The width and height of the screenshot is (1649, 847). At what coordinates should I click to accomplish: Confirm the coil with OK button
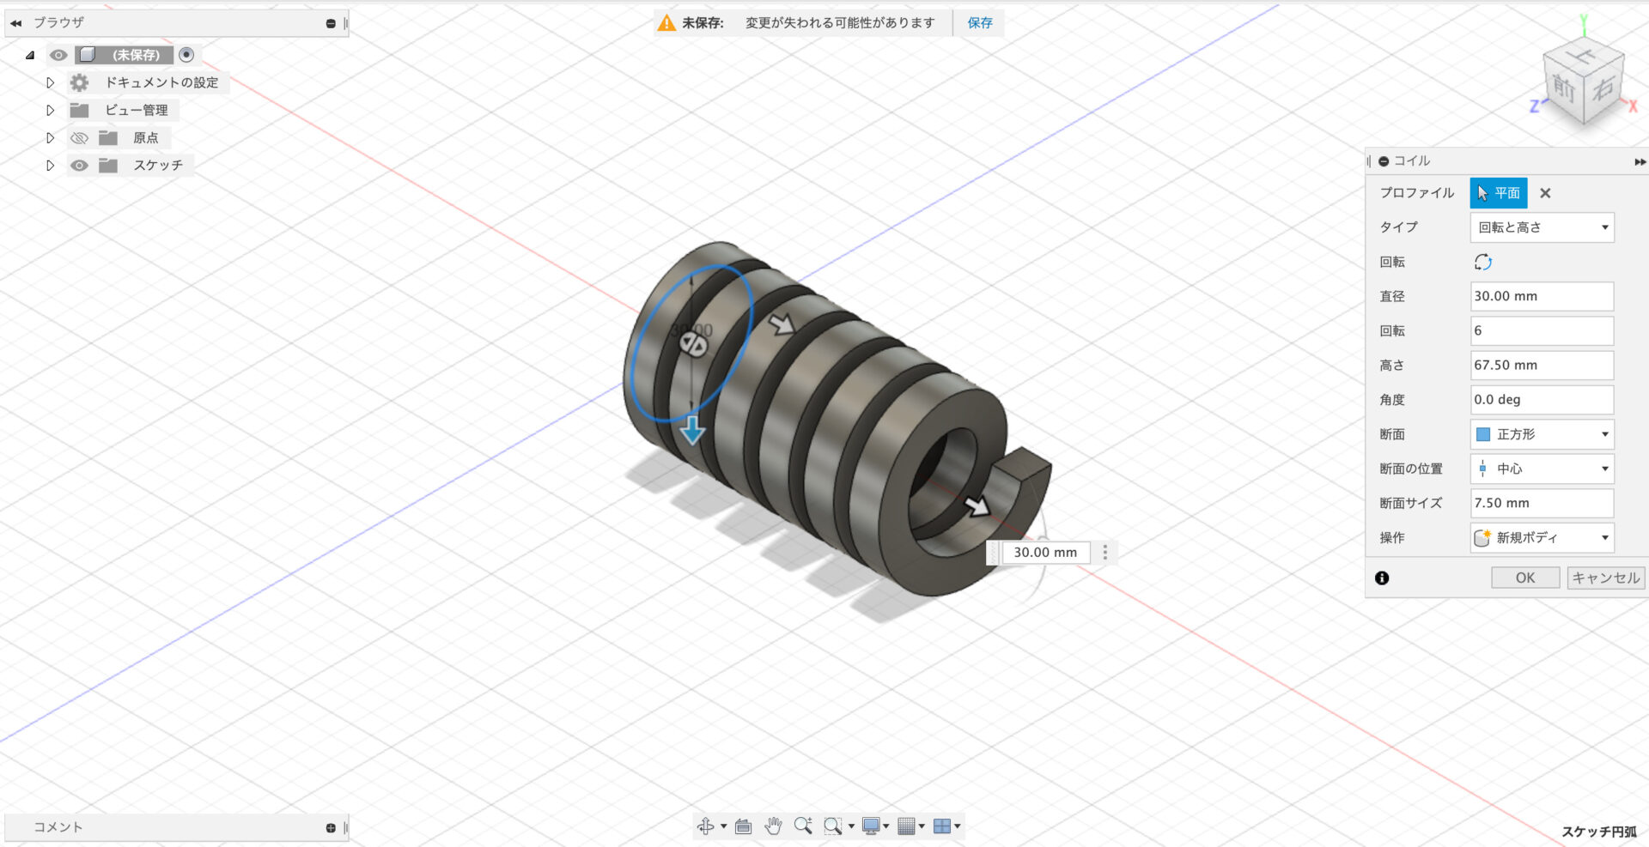click(x=1524, y=578)
